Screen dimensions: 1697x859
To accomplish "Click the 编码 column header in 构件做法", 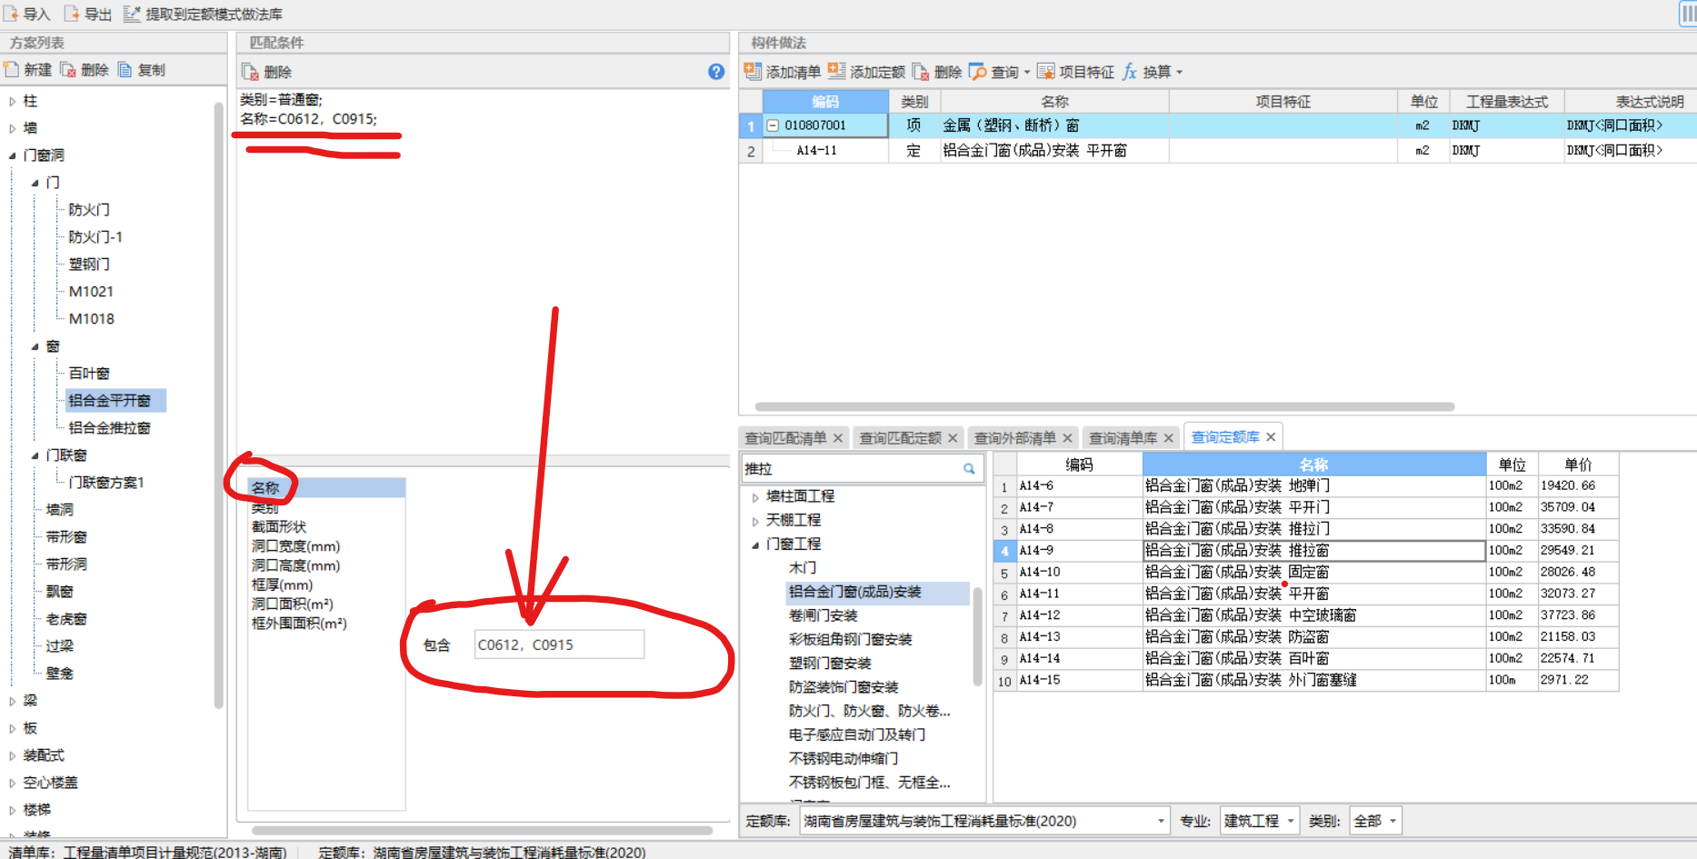I will [x=825, y=102].
